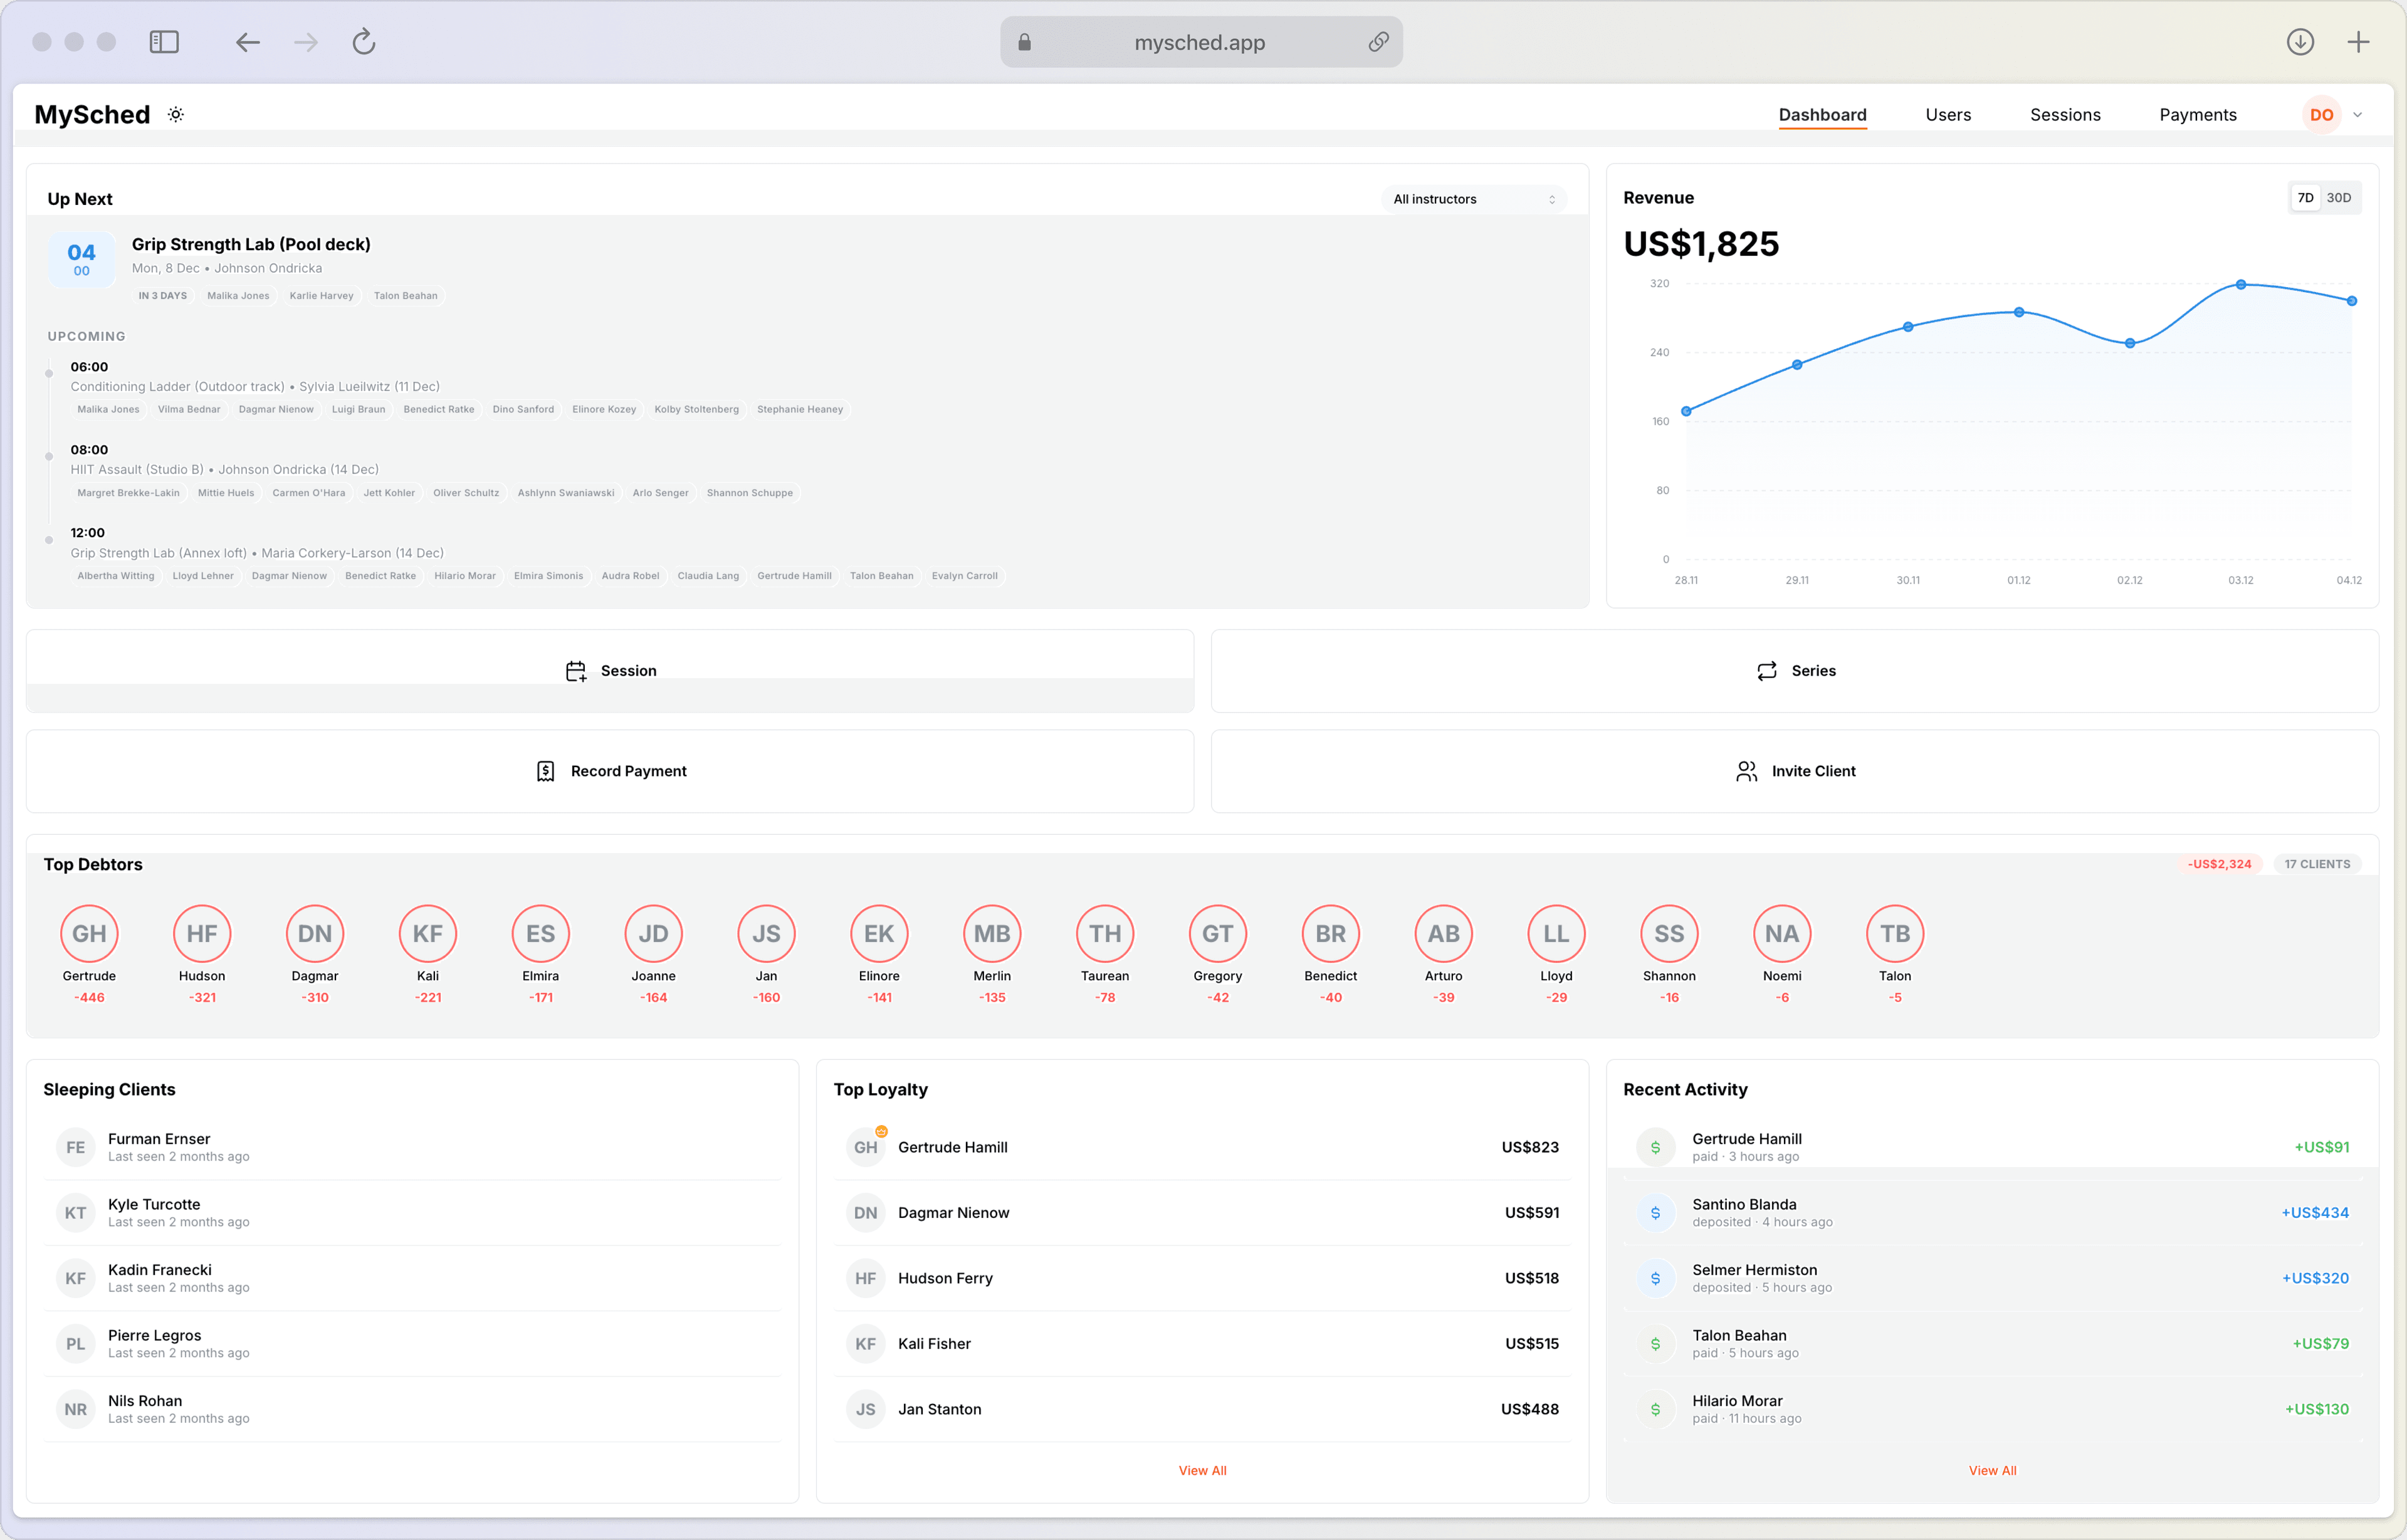The height and width of the screenshot is (1540, 2407).
Task: Click View All in Recent Activity
Action: [1992, 1470]
